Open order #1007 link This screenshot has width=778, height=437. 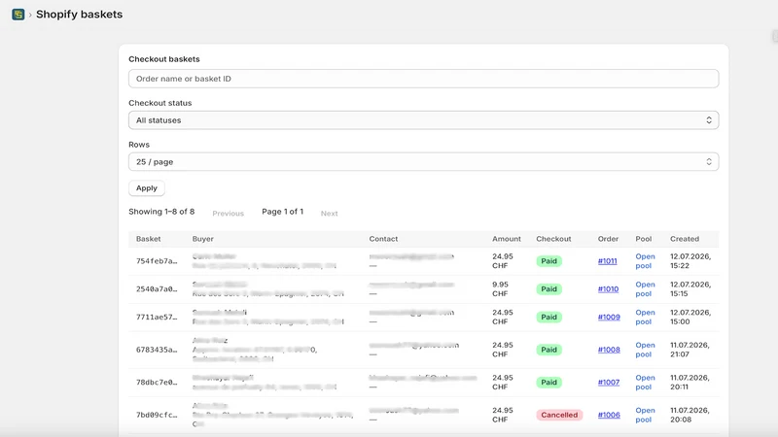609,383
